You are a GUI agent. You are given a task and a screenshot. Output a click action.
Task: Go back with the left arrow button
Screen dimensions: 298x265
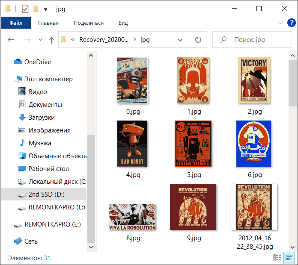11,40
